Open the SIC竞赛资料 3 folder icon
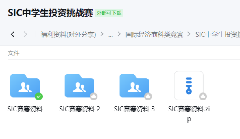240x139 pixels. [134, 85]
